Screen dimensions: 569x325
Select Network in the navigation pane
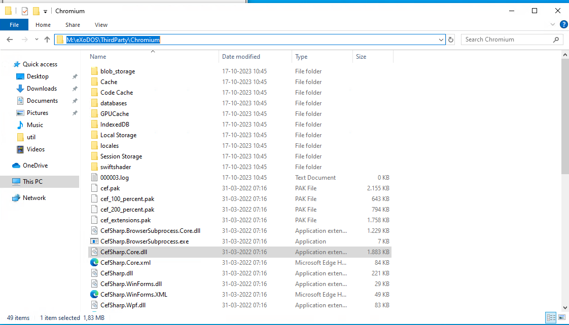(34, 198)
